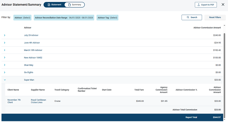Click the $133.00 commission amount
This screenshot has height=122, width=228.
[x=217, y=57]
